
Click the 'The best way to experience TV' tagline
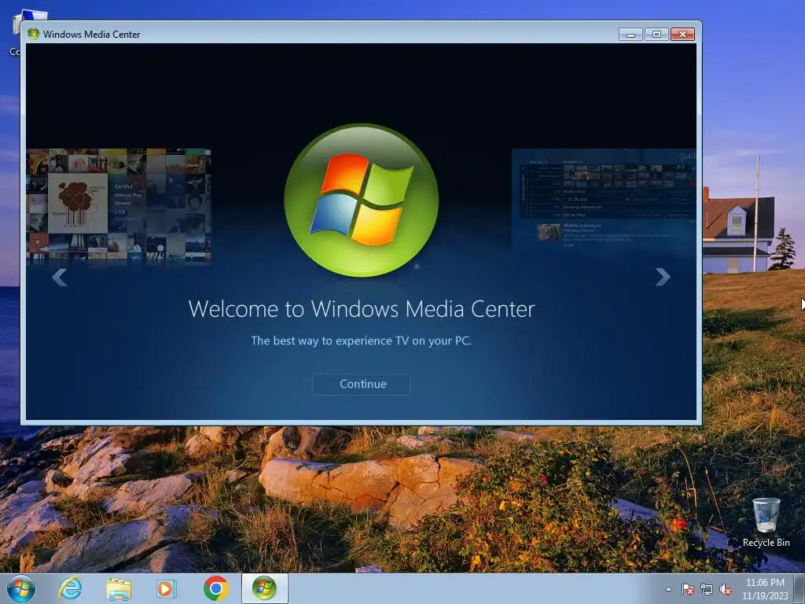(x=361, y=341)
